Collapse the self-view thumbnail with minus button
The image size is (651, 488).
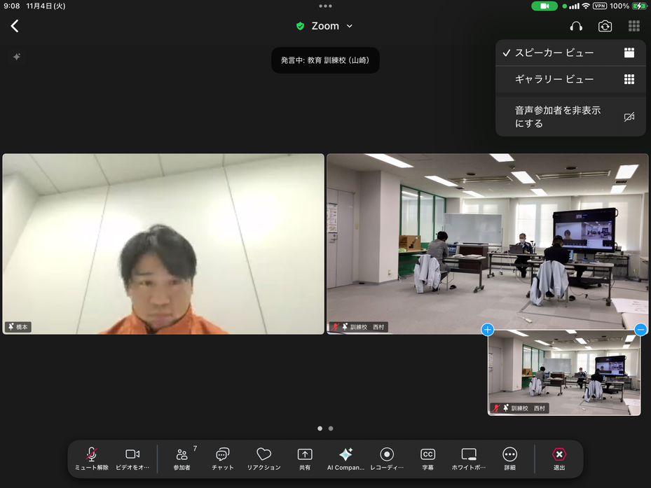[x=640, y=330]
